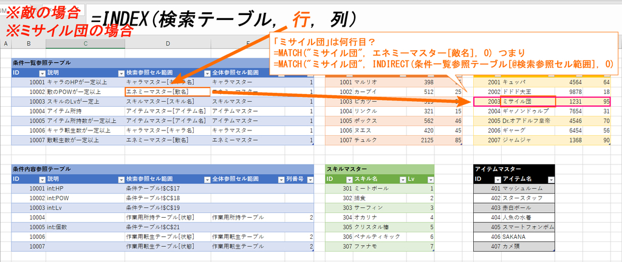Click cell リンクル
Viewport: 622px width, 262px height.
click(379, 111)
